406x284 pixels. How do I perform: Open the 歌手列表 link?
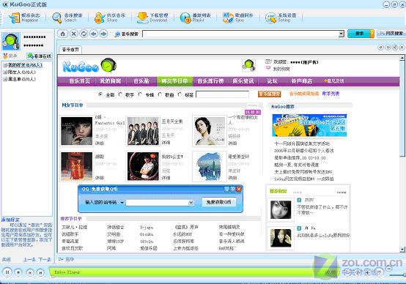(x=331, y=94)
